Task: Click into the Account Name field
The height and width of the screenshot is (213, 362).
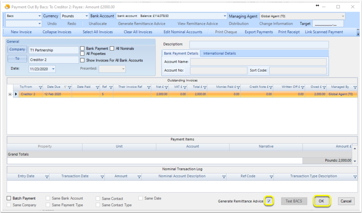Action: (258, 62)
